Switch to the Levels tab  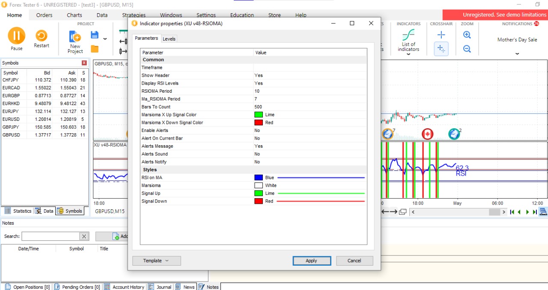point(169,39)
